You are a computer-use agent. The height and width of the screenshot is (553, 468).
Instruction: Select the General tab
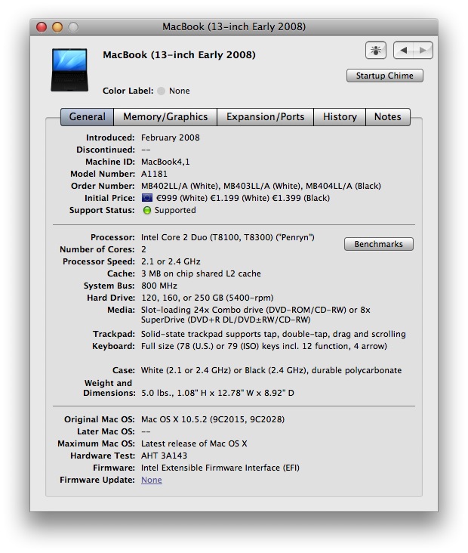87,117
